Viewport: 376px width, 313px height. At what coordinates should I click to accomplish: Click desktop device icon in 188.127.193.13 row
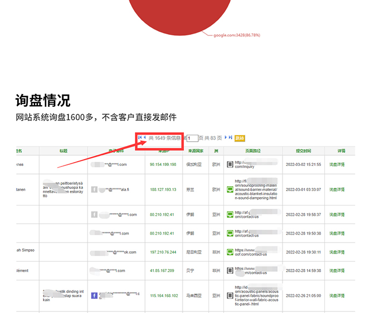coord(230,190)
